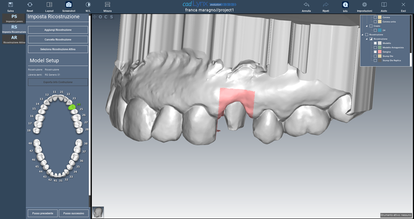Click the Salva save icon
This screenshot has width=414, height=219.
[10, 5]
